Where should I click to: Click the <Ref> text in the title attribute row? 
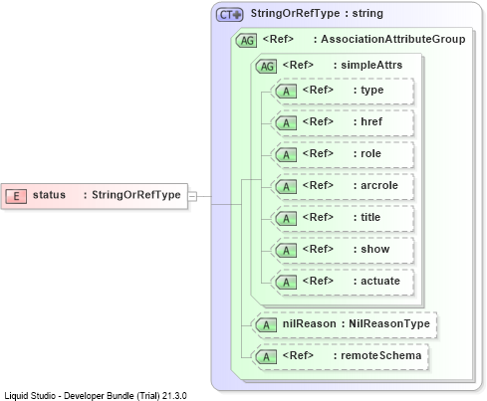318,217
